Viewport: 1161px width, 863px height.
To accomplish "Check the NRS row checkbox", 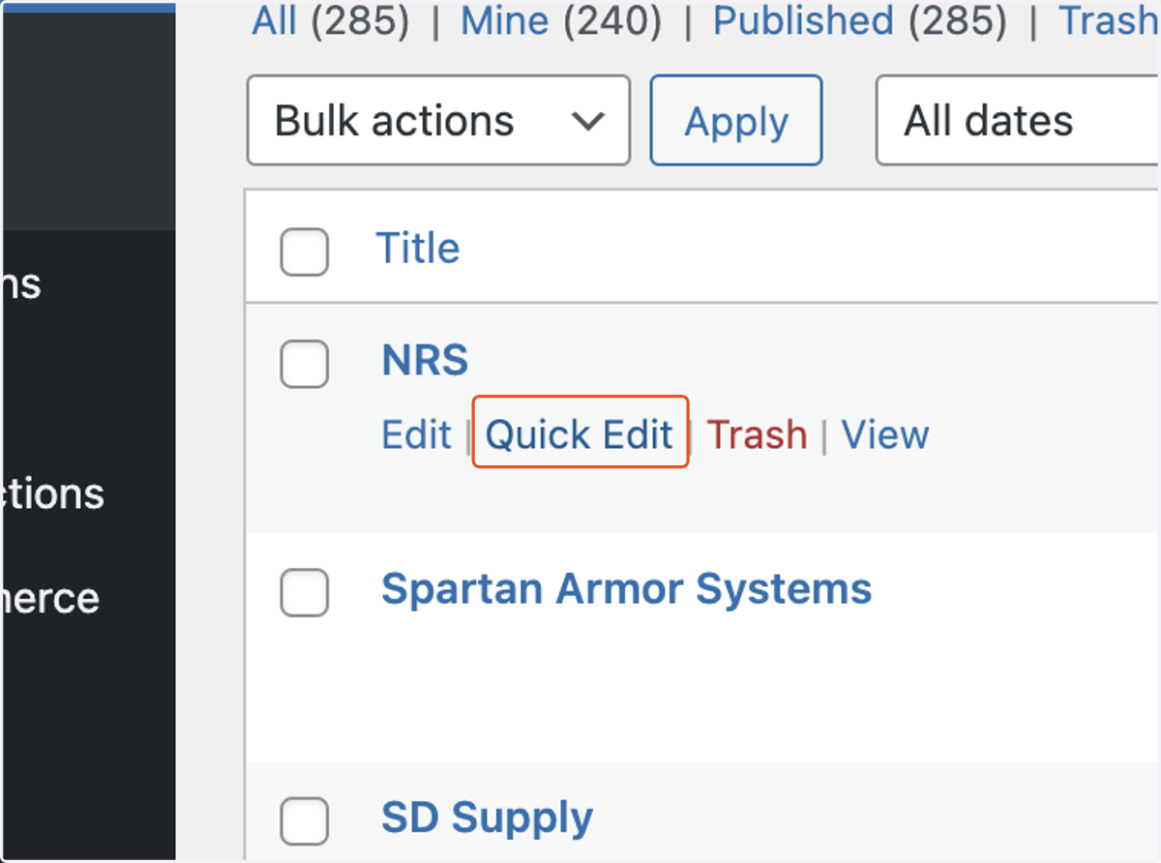I will point(305,365).
